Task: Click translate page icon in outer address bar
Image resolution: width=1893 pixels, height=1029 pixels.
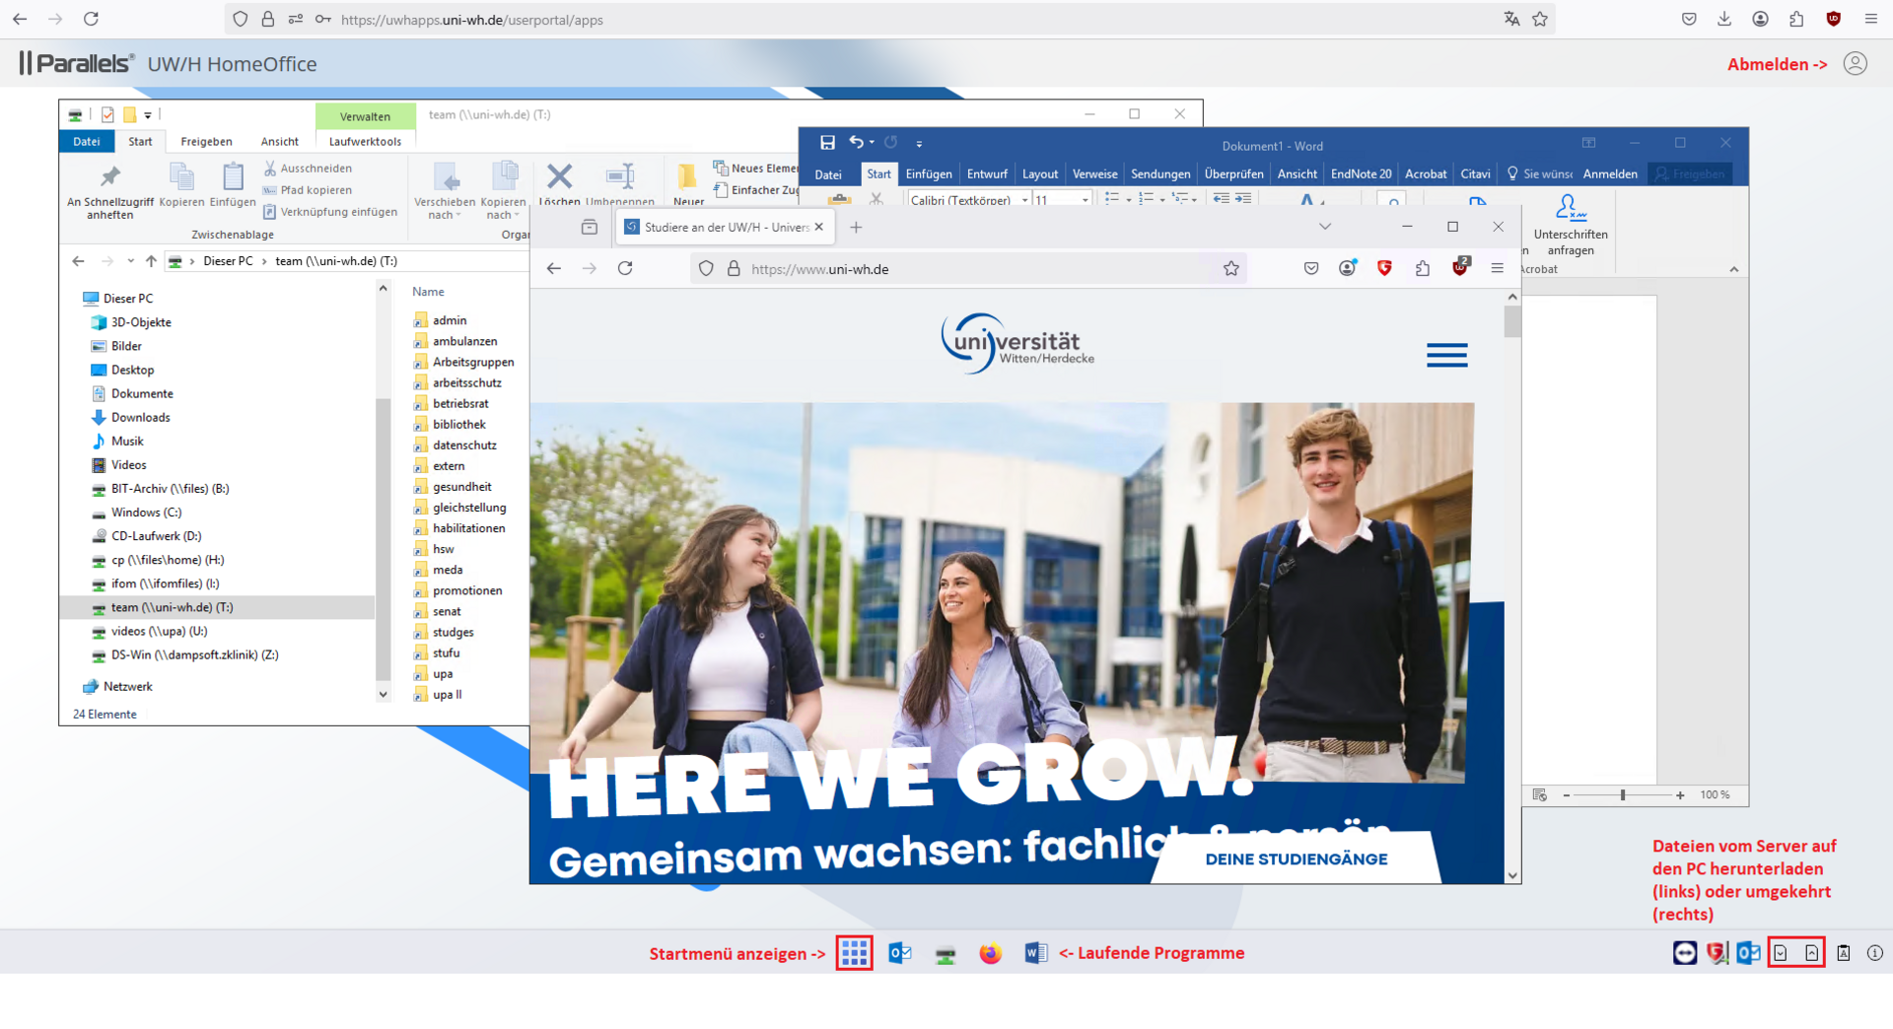Action: click(x=1511, y=19)
